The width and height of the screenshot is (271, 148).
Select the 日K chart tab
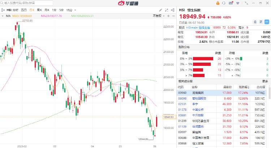32,10
